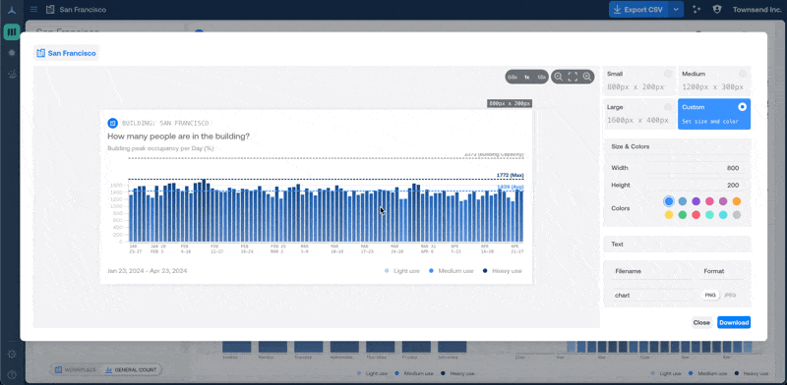
Task: Click the chart filename input field
Action: pyautogui.click(x=652, y=296)
